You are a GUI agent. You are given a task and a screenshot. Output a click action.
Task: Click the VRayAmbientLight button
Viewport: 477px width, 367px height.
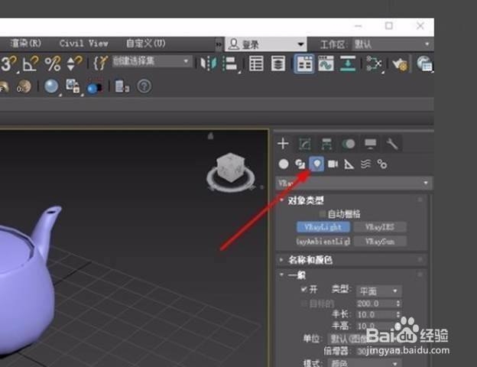pos(323,242)
